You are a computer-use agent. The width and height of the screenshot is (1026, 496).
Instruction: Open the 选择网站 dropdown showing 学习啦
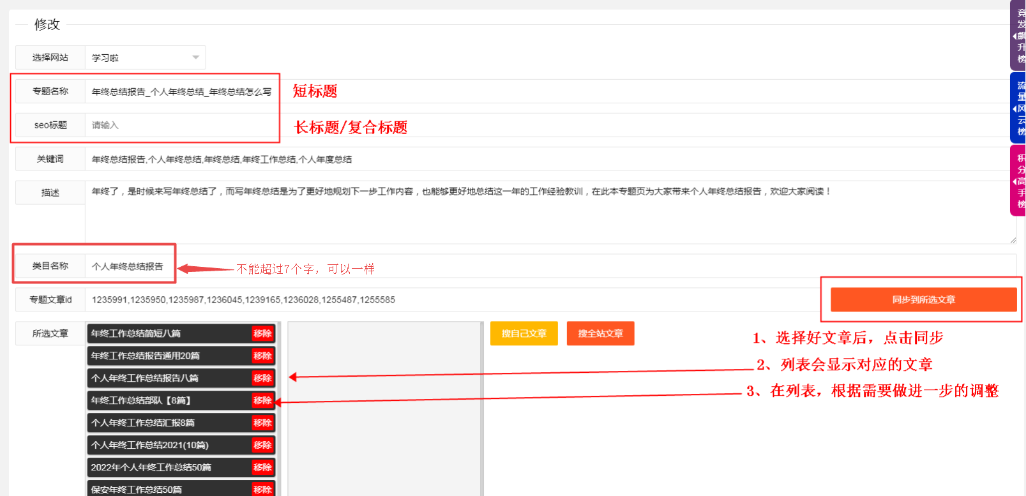point(145,57)
